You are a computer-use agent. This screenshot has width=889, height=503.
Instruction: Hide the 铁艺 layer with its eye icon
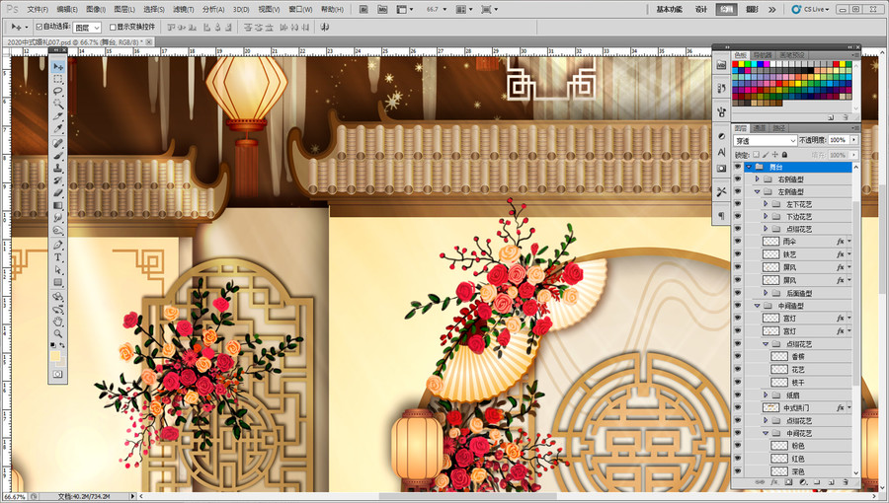738,254
